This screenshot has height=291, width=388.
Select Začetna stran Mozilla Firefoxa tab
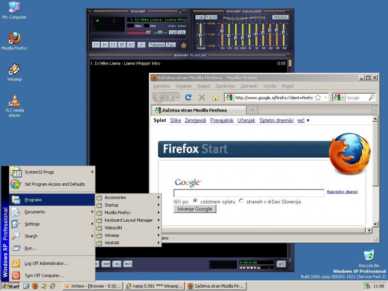coord(198,110)
